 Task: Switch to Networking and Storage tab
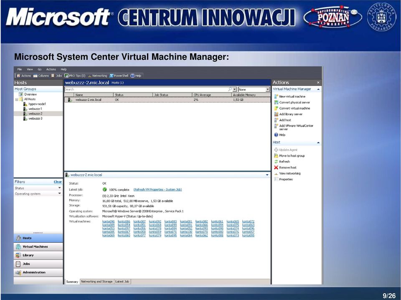96,282
